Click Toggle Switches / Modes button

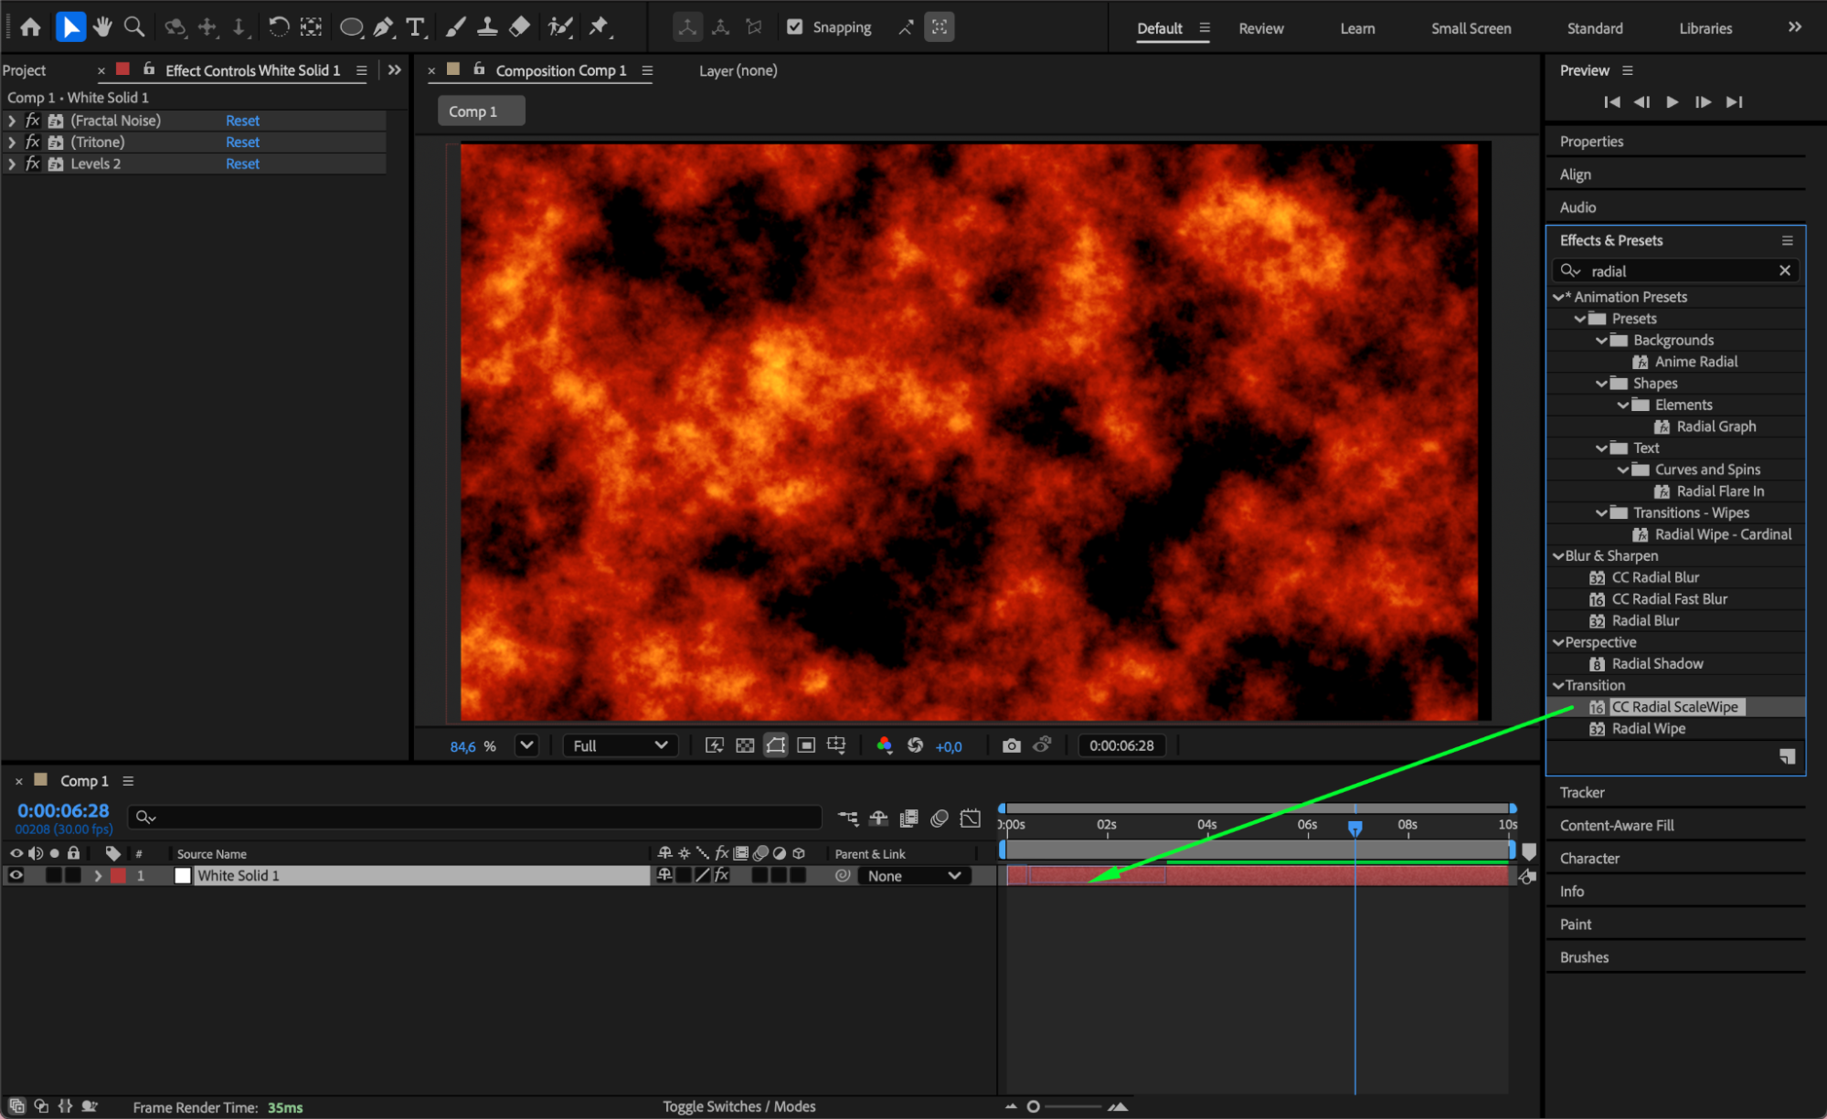click(738, 1106)
